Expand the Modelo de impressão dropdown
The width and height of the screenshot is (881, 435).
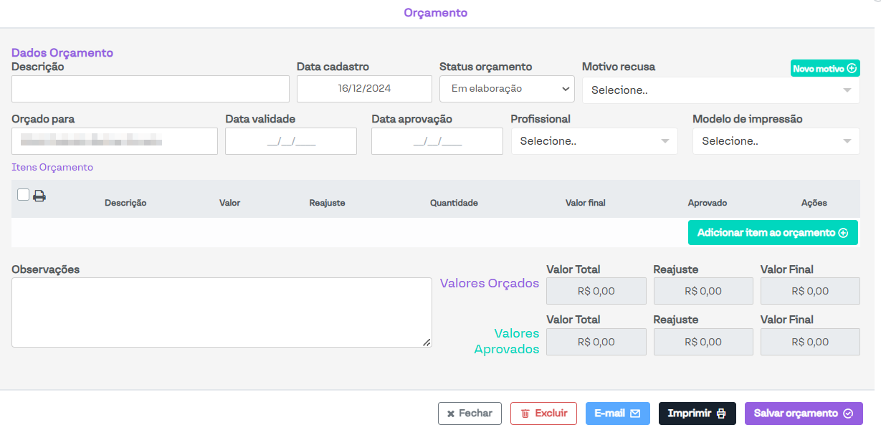tap(776, 141)
